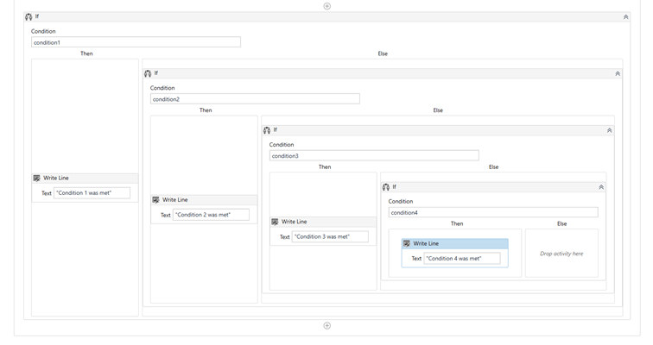Collapse the outermost If activity
Viewport: 653px width, 345px height.
click(625, 16)
